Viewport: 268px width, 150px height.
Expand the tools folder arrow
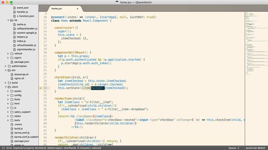point(8,120)
